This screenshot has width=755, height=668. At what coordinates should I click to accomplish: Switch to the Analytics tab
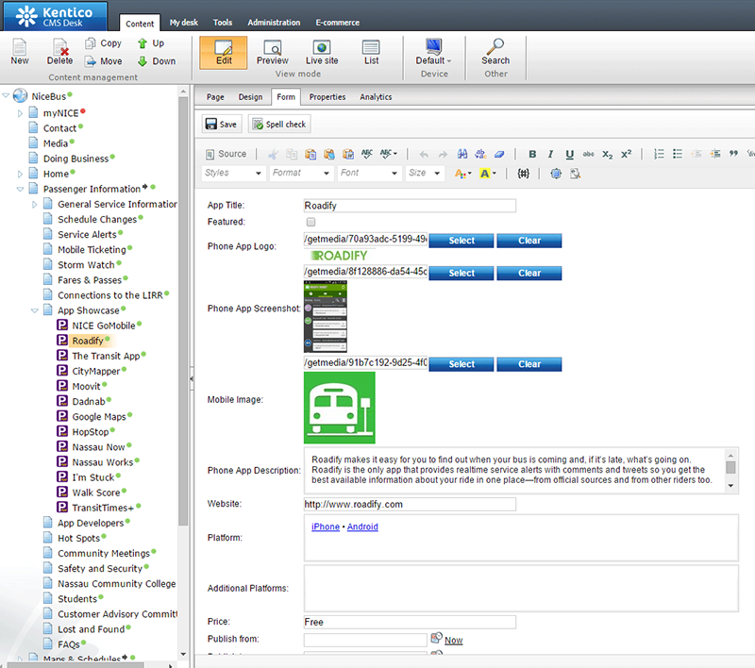click(376, 97)
